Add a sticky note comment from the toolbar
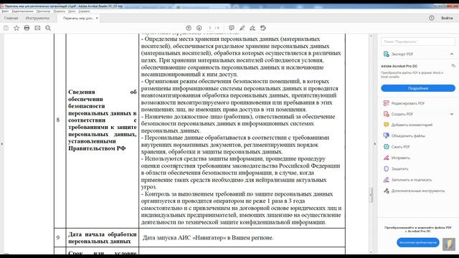The image size is (459, 258). (x=232, y=28)
